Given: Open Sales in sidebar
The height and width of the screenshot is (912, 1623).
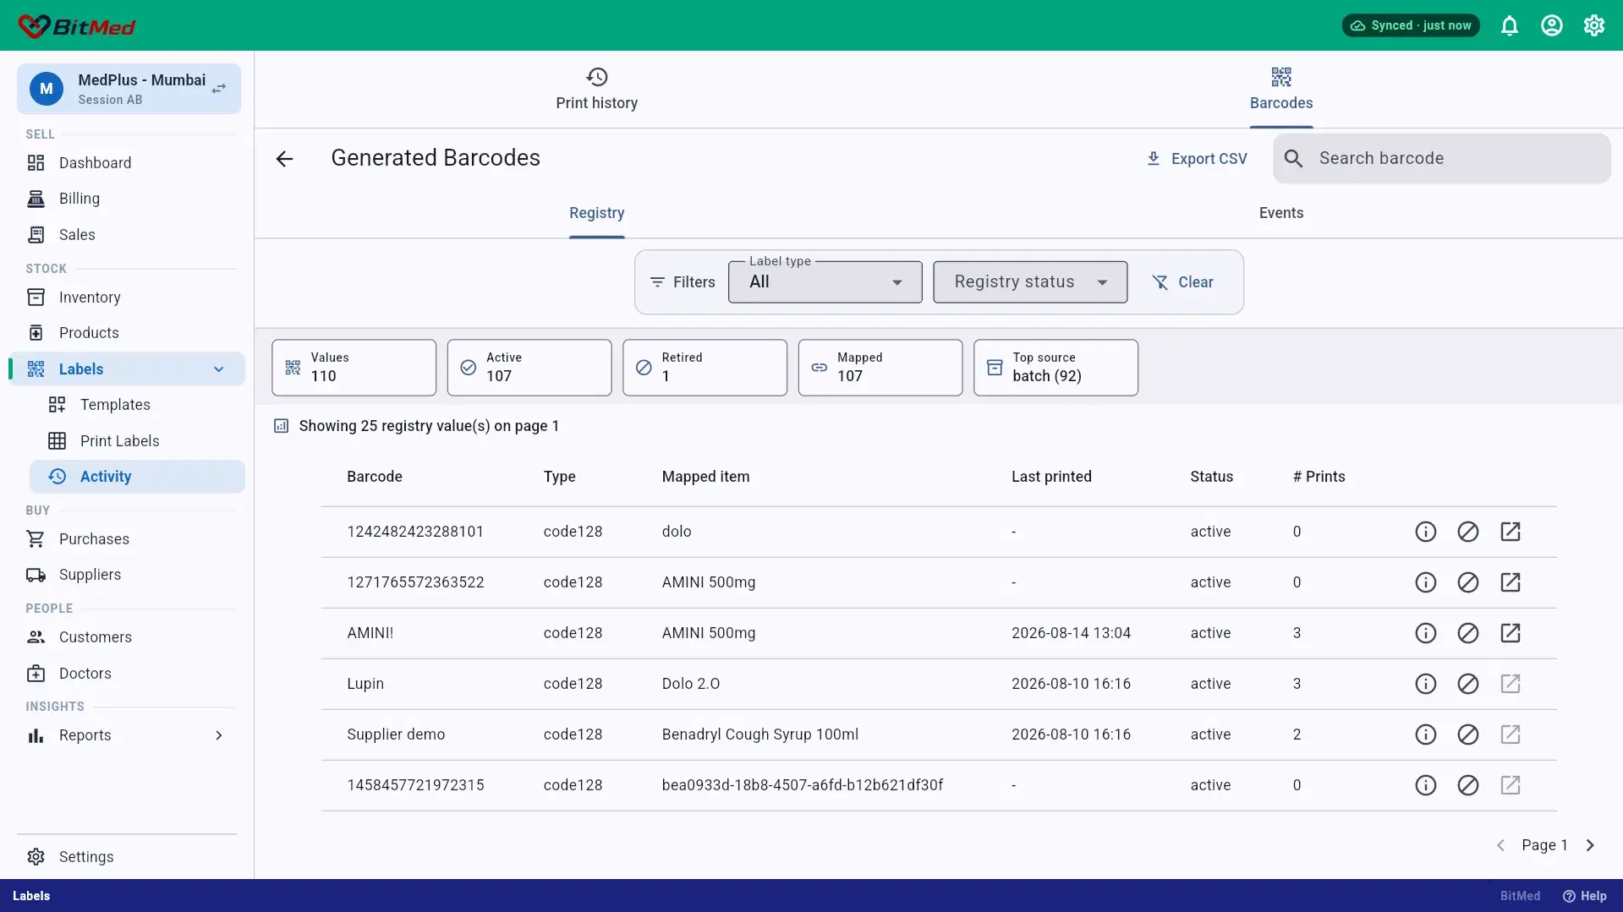Looking at the screenshot, I should 127,235.
